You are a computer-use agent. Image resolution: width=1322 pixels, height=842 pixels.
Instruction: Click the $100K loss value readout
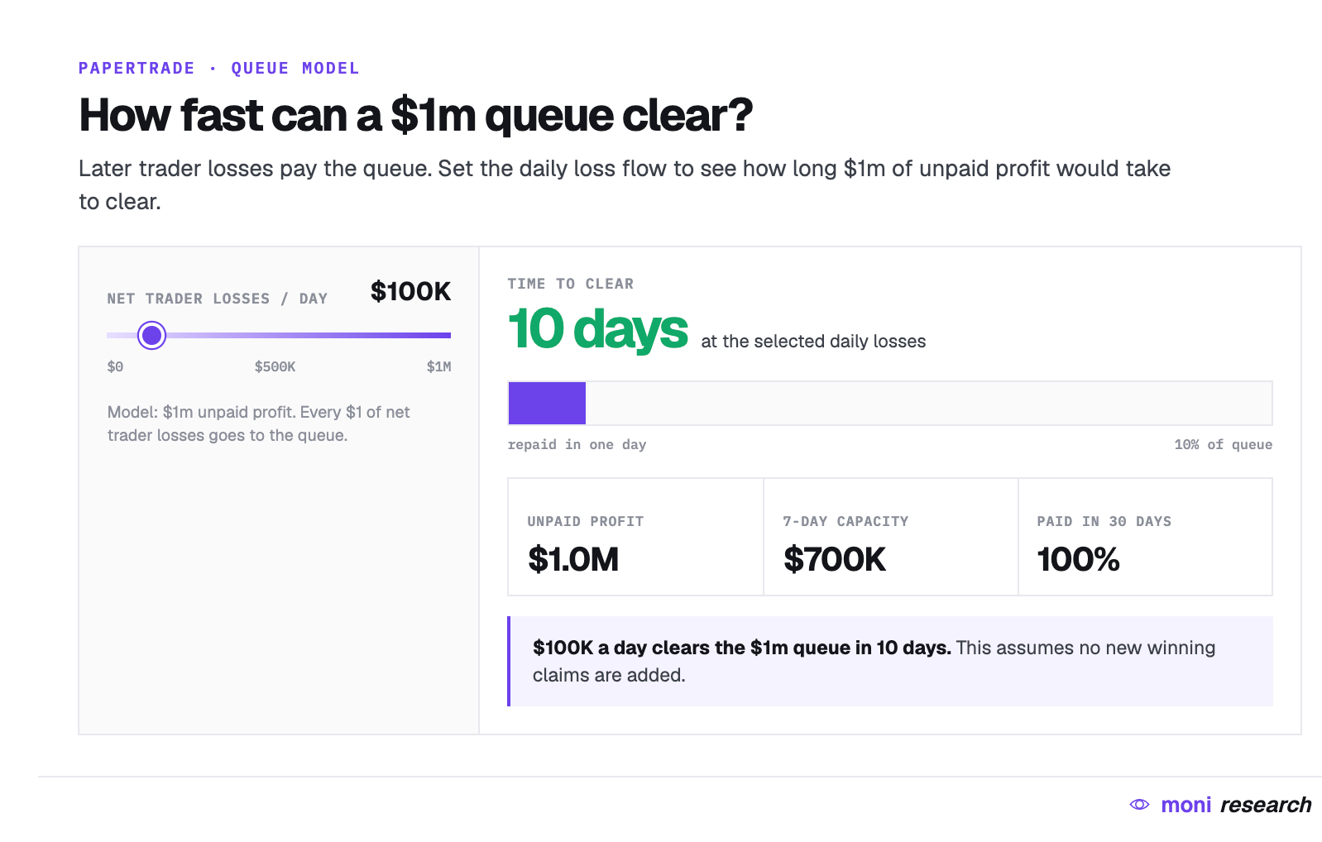(410, 291)
